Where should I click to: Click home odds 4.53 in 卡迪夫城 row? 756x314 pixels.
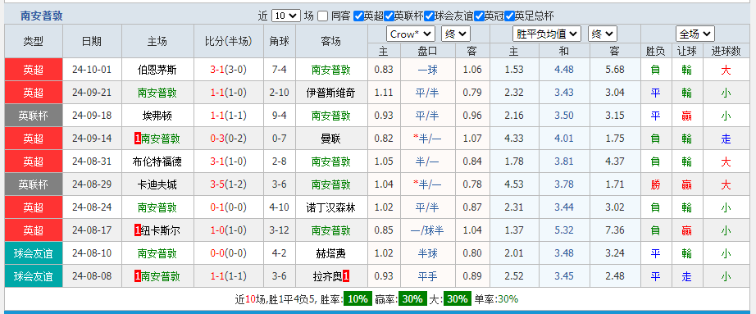pyautogui.click(x=514, y=184)
